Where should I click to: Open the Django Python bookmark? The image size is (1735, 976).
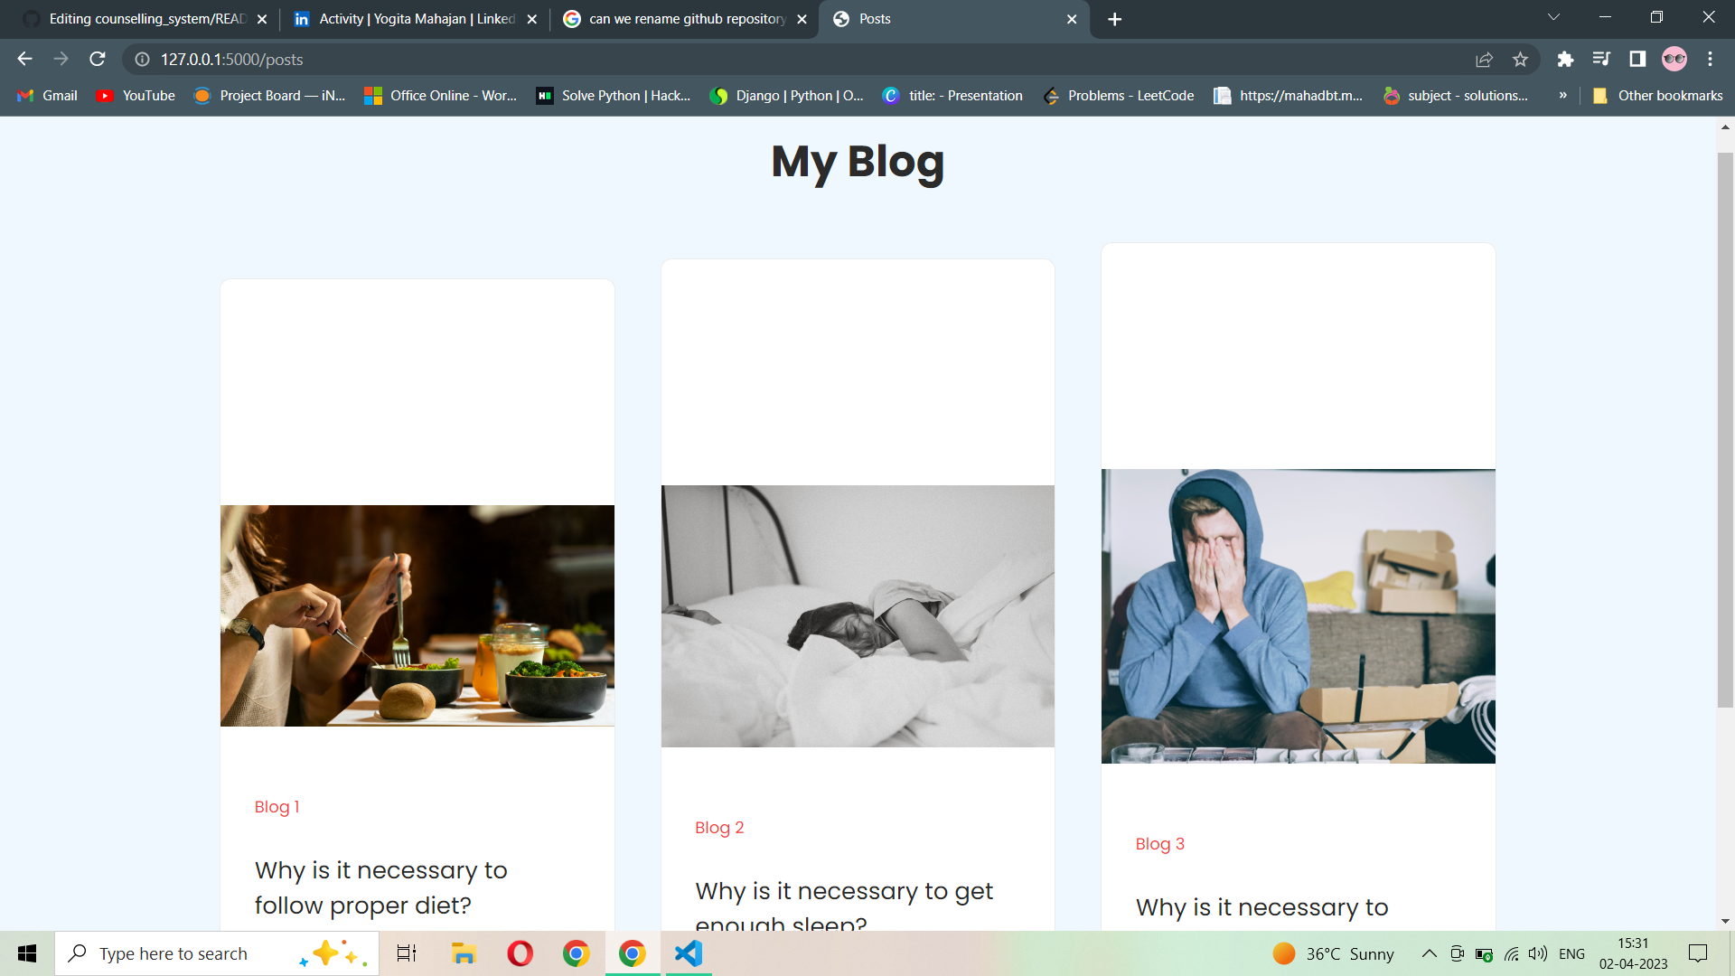pyautogui.click(x=786, y=96)
